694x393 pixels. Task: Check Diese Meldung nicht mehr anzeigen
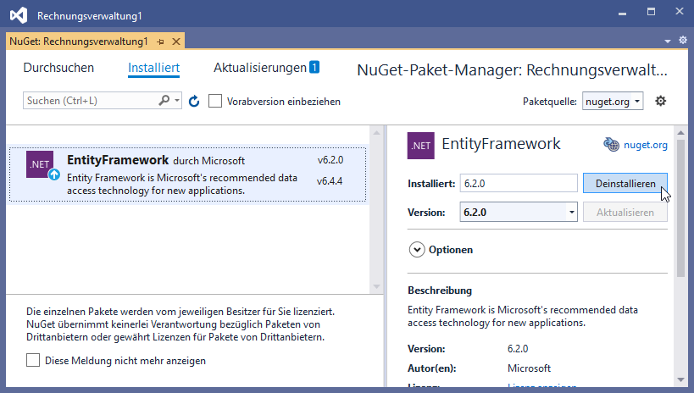[33, 360]
